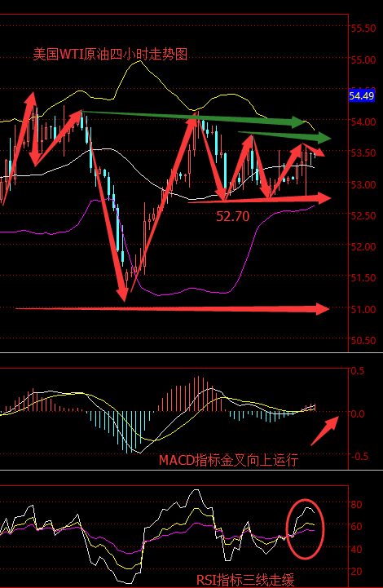Click the tallest red MACD histogram bar
This screenshot has height=588, width=383.
pyautogui.click(x=198, y=393)
